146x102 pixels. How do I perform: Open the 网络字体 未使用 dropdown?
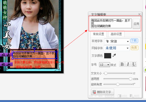pyautogui.click(x=117, y=48)
